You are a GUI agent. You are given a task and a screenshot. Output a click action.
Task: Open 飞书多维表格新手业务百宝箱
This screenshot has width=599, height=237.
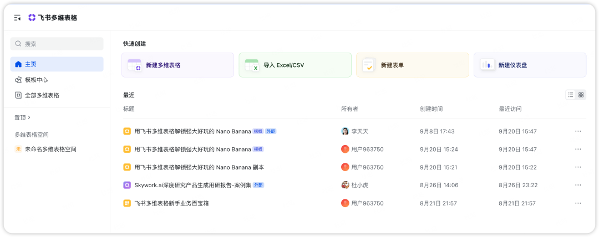[171, 203]
